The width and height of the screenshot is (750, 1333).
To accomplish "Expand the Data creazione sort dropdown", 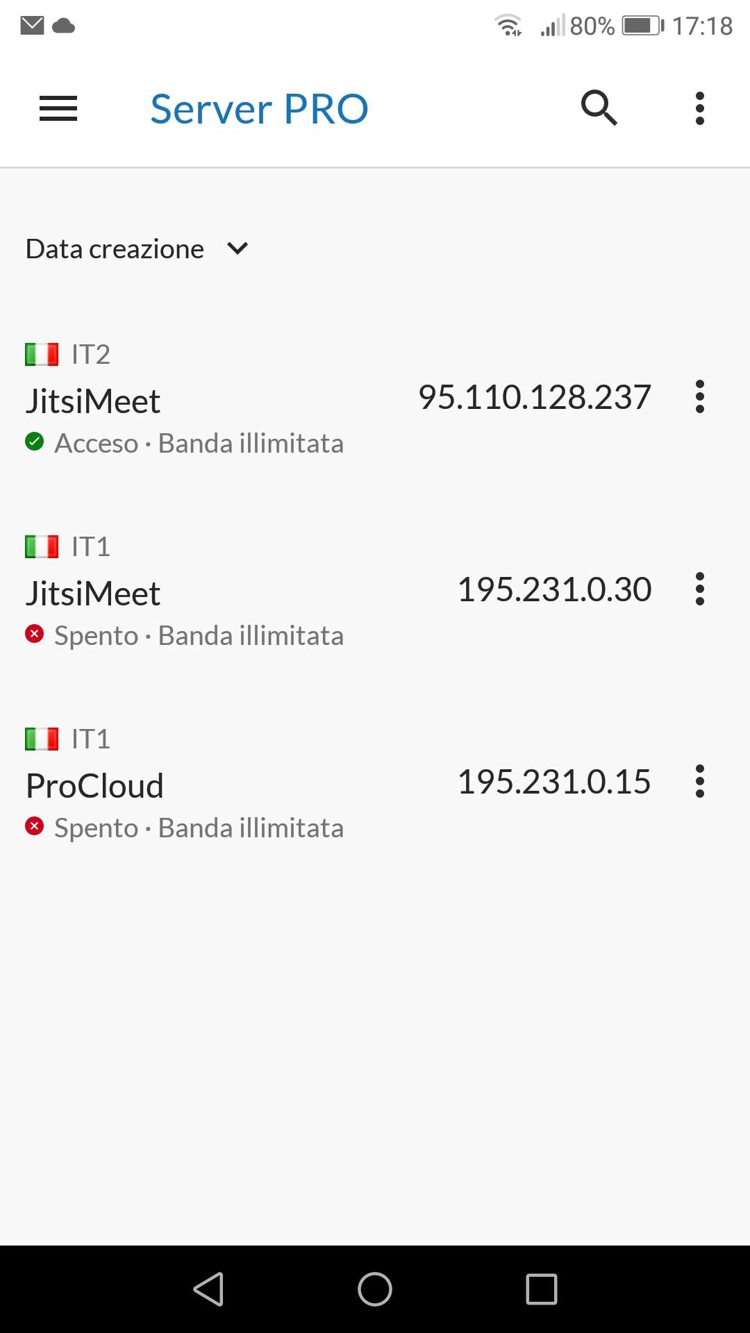I will (115, 249).
